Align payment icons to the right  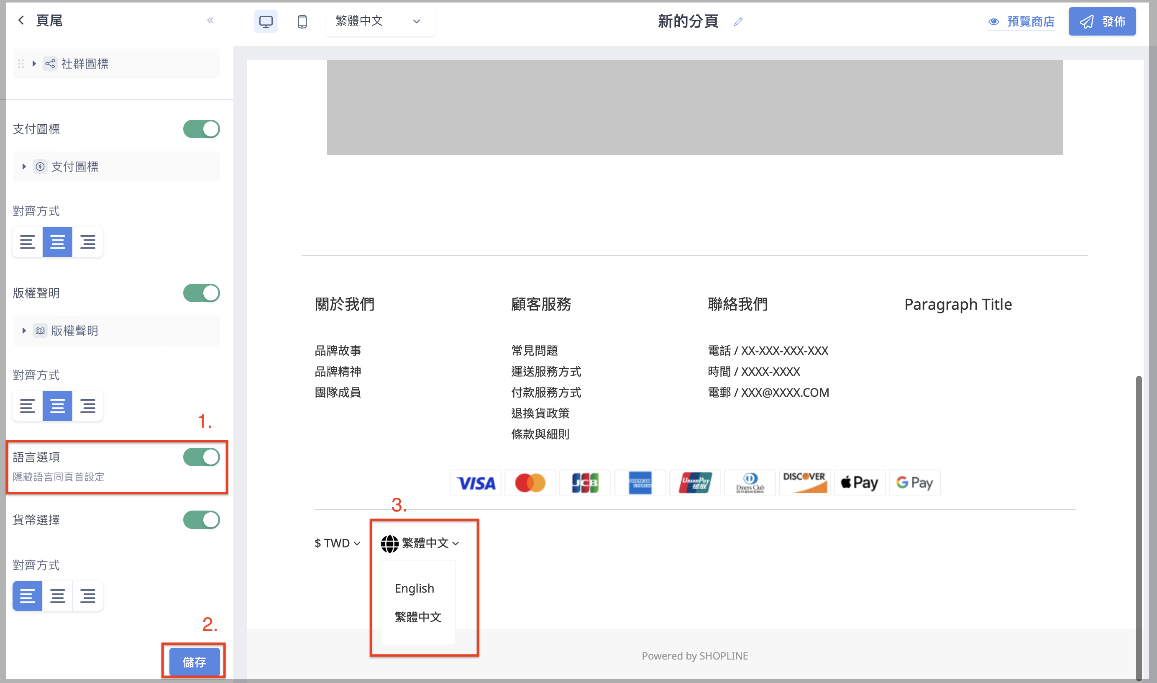click(87, 241)
